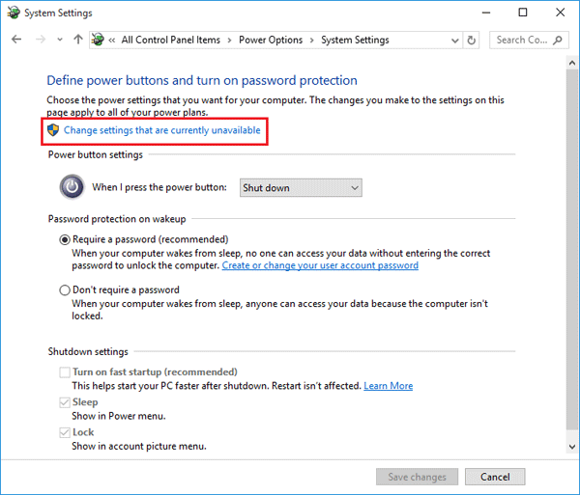Go to All Control Panel Items breadcrumb

pos(170,41)
